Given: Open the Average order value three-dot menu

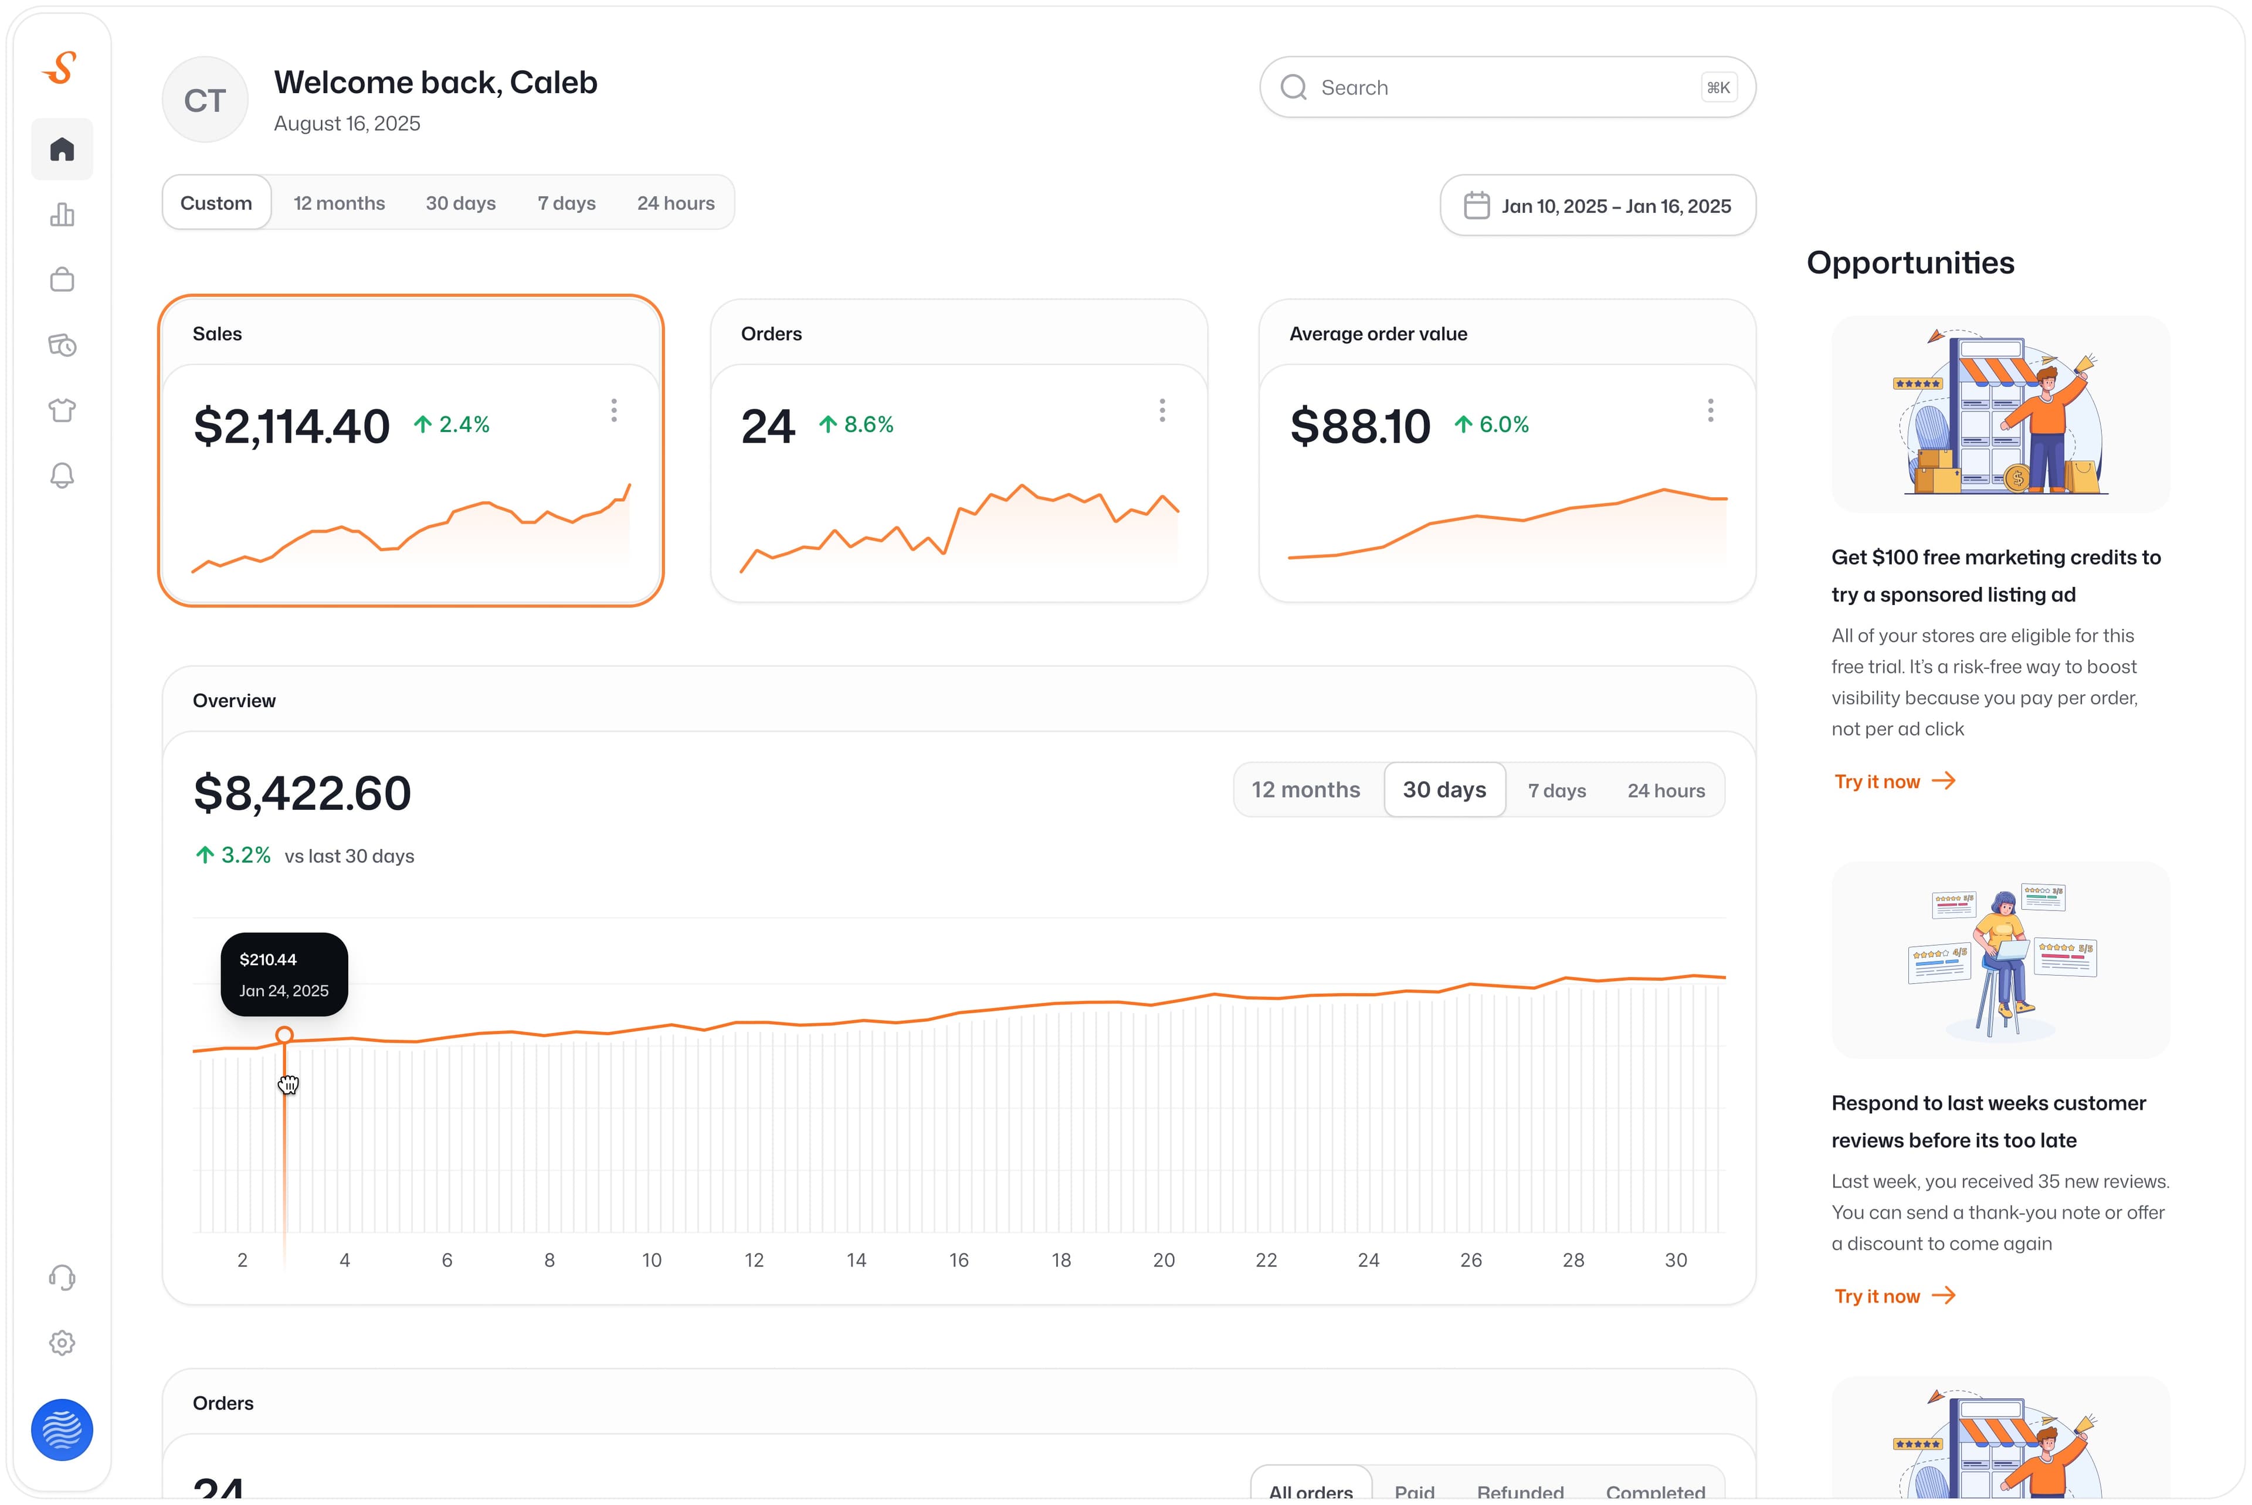Looking at the screenshot, I should [x=1711, y=411].
